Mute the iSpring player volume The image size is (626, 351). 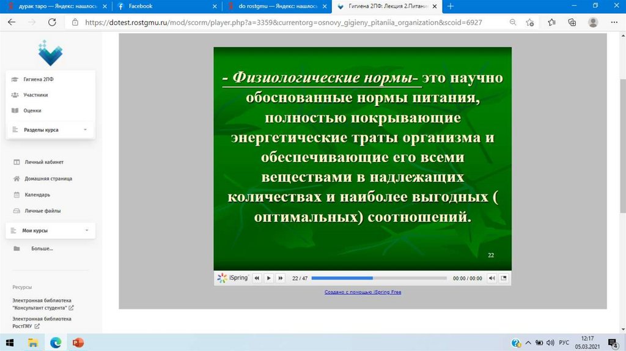click(x=492, y=278)
